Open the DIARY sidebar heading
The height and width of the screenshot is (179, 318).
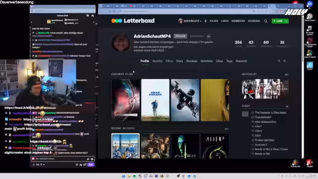pyautogui.click(x=245, y=106)
